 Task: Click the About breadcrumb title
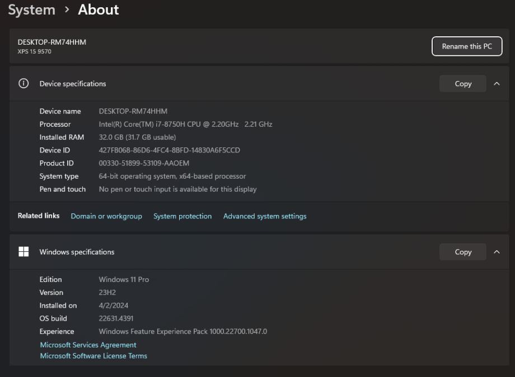[99, 9]
